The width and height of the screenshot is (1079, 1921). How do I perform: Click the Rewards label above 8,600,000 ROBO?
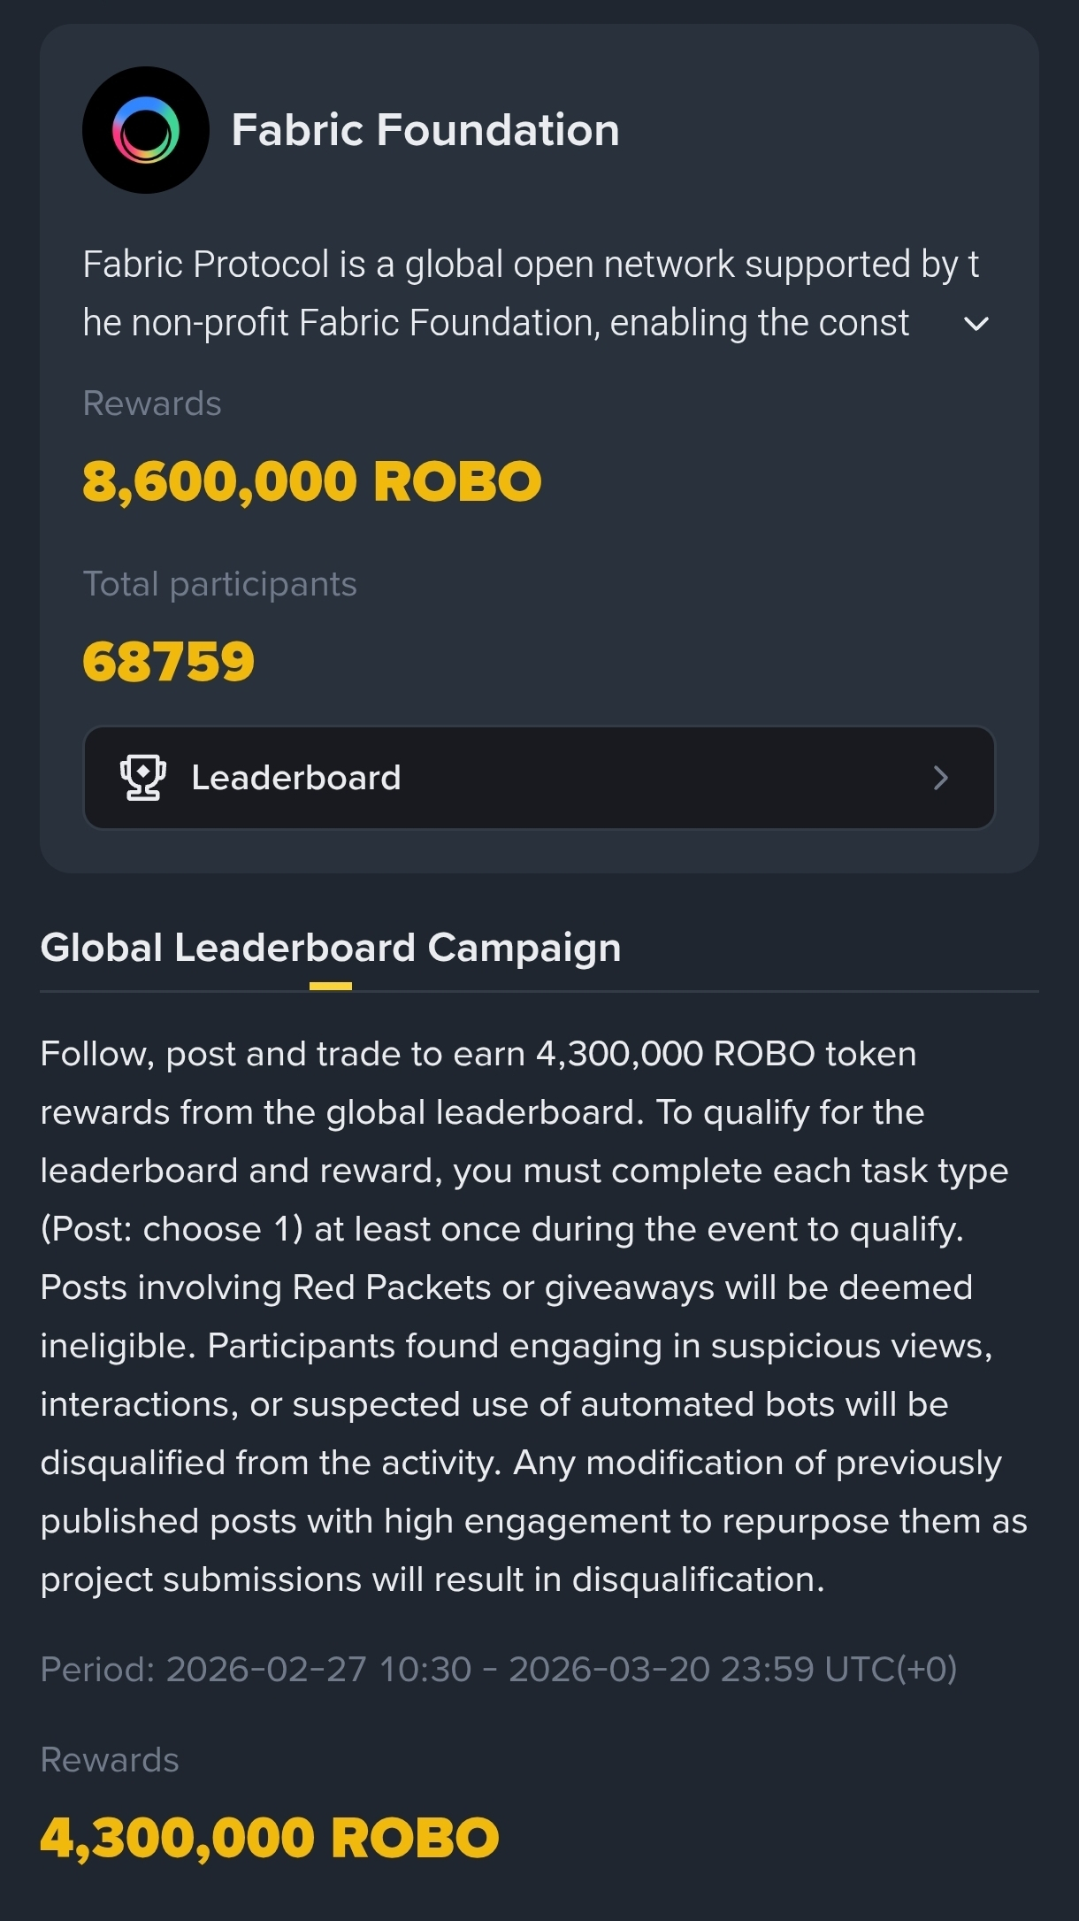click(152, 403)
